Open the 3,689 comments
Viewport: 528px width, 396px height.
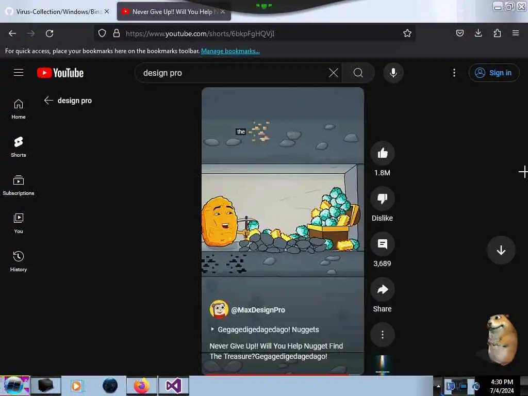pyautogui.click(x=382, y=244)
